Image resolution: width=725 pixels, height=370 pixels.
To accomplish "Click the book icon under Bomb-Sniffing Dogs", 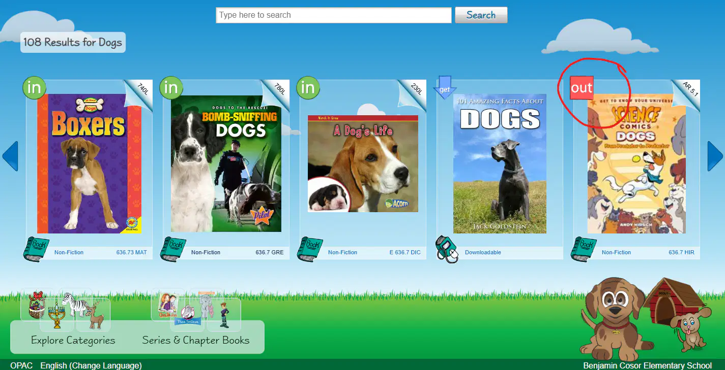I will 173,249.
